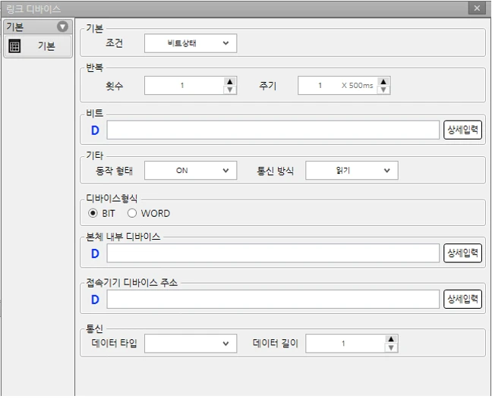The image size is (492, 399).
Task: Click the 기본 sidebar header
Action: click(x=38, y=27)
